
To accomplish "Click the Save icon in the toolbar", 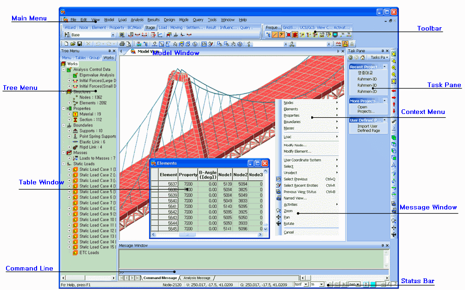I will click(x=79, y=44).
